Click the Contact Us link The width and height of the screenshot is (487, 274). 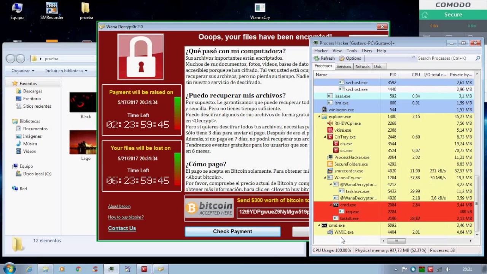click(122, 228)
